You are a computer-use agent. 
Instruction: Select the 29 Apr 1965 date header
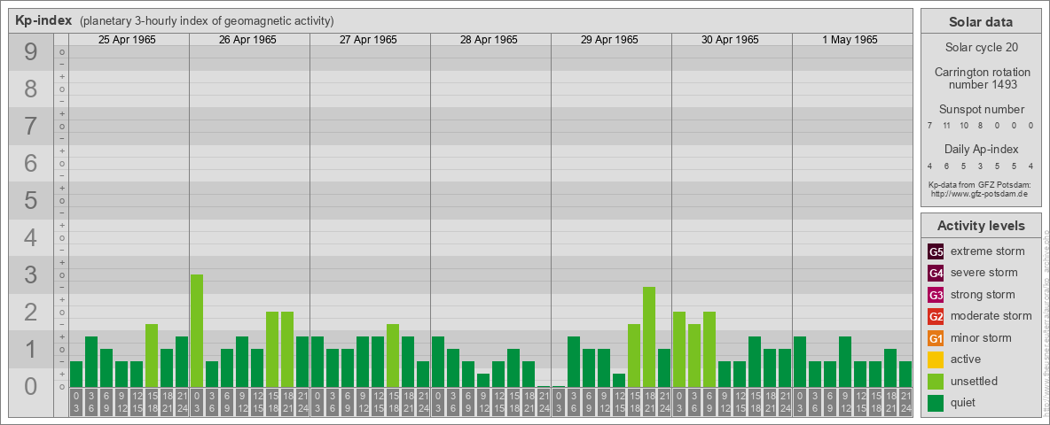click(609, 40)
